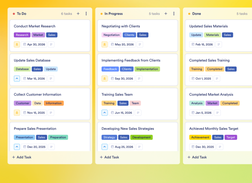The height and width of the screenshot is (183, 252).
Task: Open the Collect Customer Information card
Action: pyautogui.click(x=37, y=95)
